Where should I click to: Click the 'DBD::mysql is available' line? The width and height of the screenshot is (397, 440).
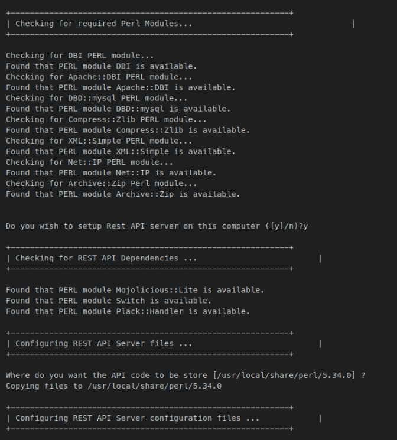coord(118,109)
